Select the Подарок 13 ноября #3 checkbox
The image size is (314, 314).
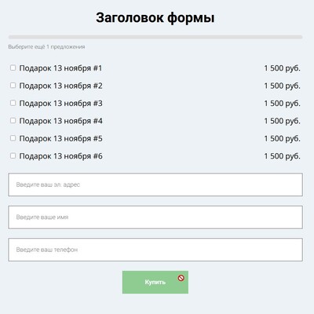coord(13,103)
